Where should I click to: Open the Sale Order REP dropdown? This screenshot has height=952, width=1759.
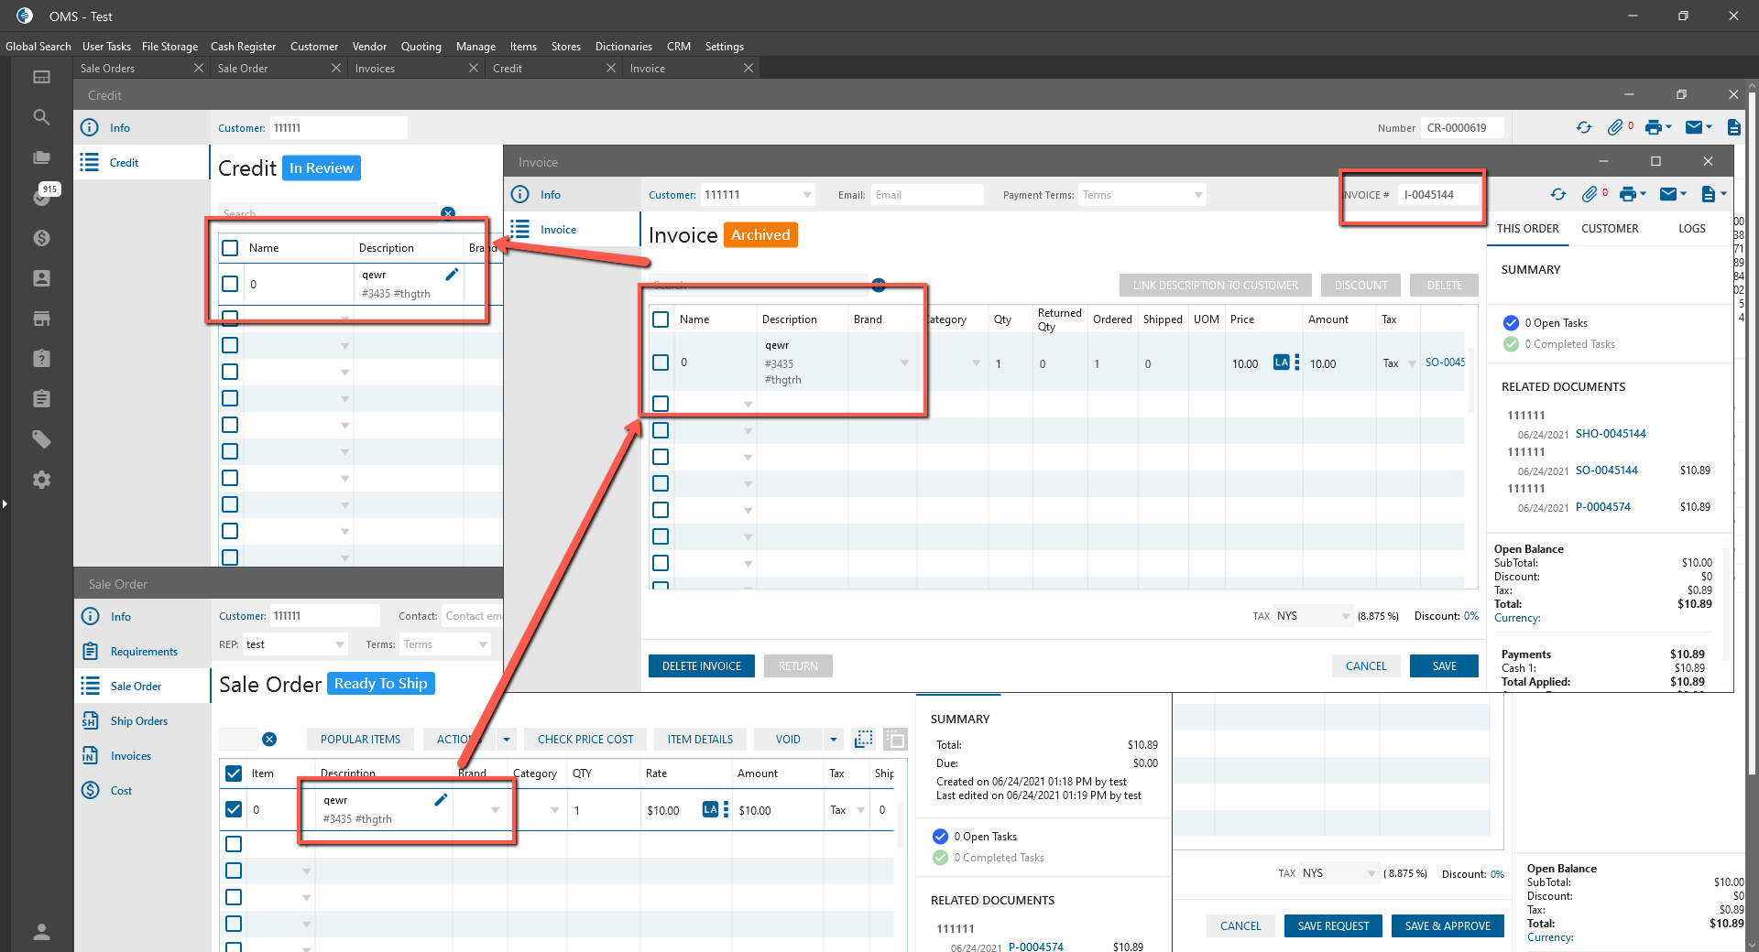point(340,644)
